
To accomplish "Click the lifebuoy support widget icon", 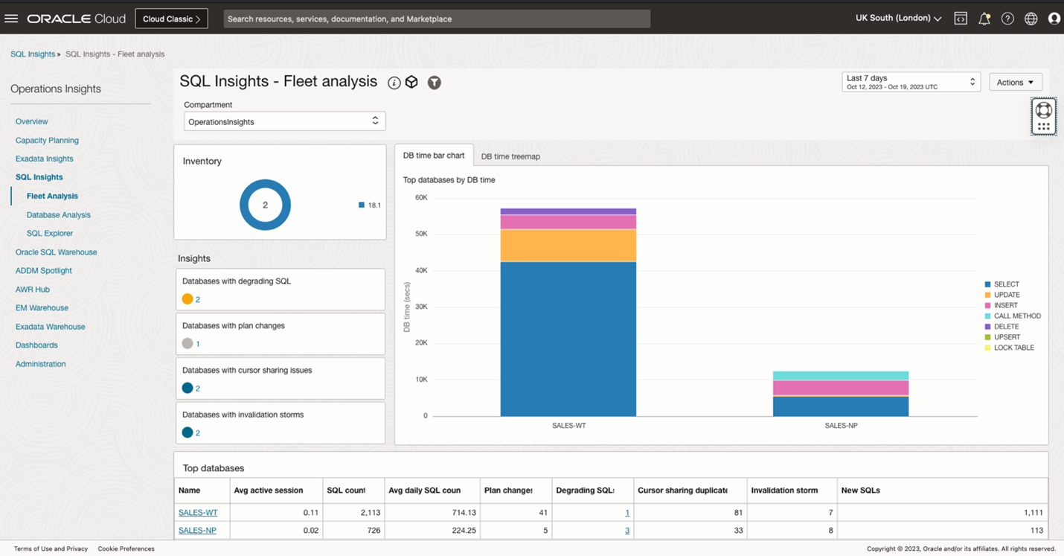I will click(1044, 110).
